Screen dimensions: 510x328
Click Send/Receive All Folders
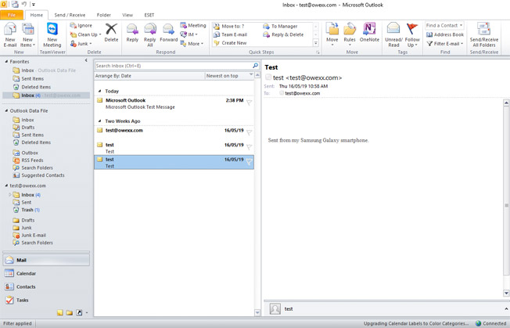click(483, 34)
